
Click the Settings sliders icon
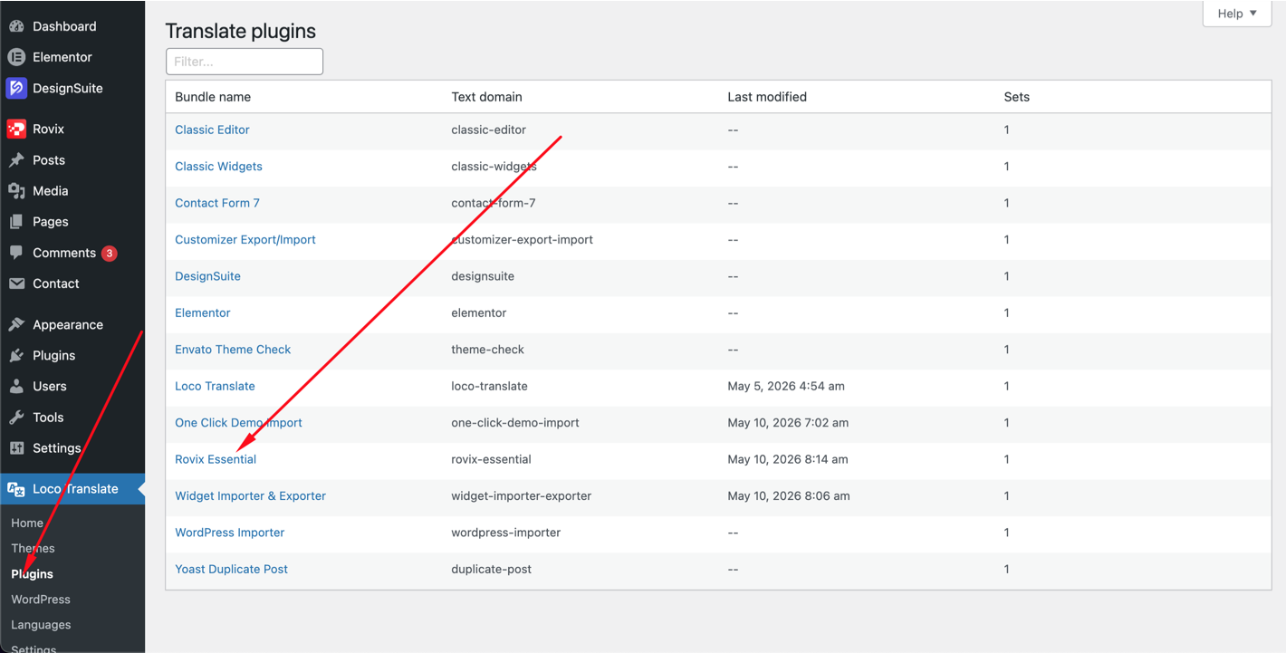tap(16, 448)
